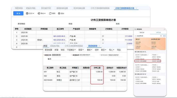Click 查询 link in mobile panel
Viewport: 177px width, 98px height.
164,36
